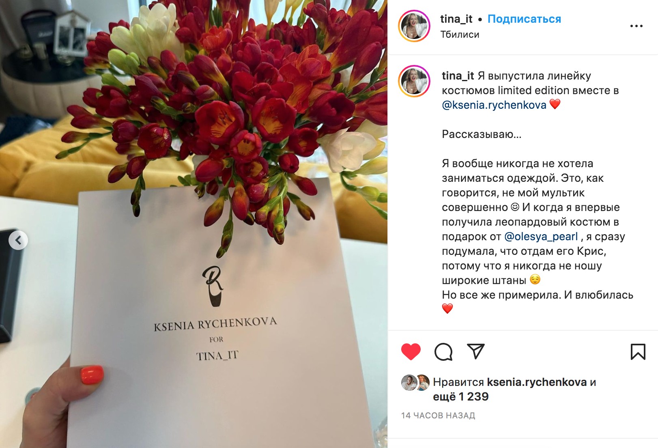Click the flower bouquet post photo
This screenshot has width=658, height=448.
(194, 224)
